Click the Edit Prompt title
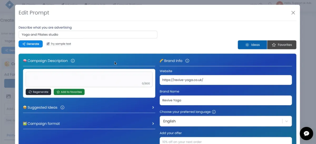This screenshot has width=316, height=144. (34, 13)
